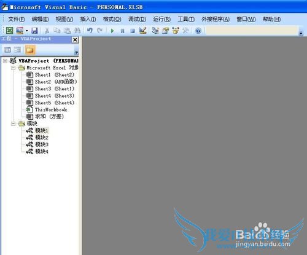Image resolution: width=307 pixels, height=255 pixels.
Task: Click the Microsoft Excel 对象 folder label
Action: point(52,68)
